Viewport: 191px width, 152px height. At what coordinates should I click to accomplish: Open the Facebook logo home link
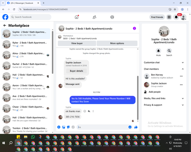coord(5,17)
